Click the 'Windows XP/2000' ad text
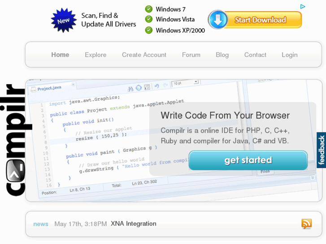Screen dimensions: 326x244 (180, 30)
